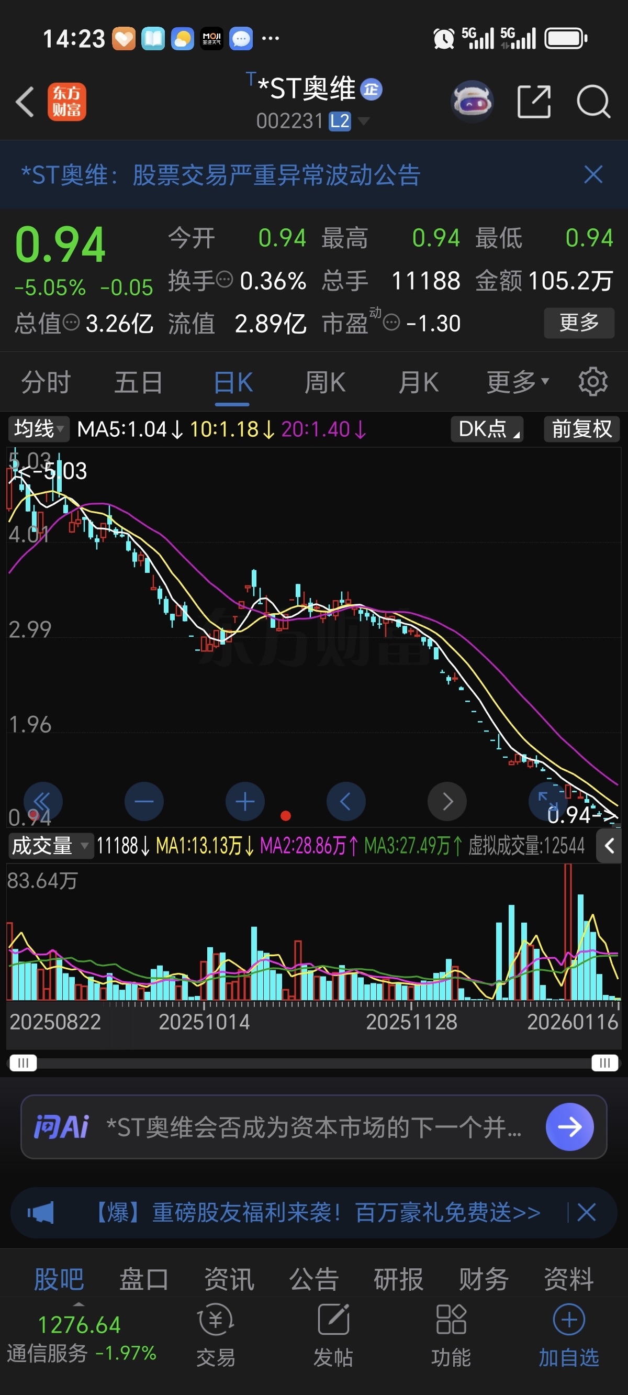The height and width of the screenshot is (1395, 628).
Task: Tap 更多 button for more quote data
Action: 579,323
